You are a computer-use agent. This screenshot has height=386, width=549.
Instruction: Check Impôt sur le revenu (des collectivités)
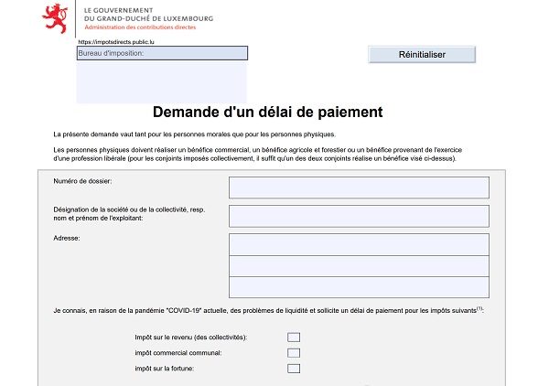tap(294, 338)
